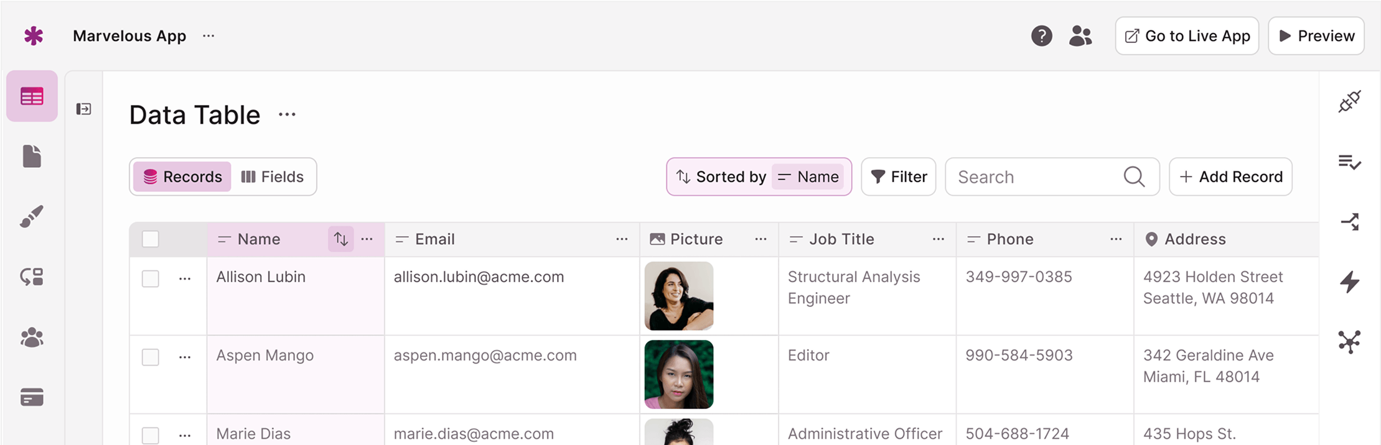Check the checkbox on Allison Lubin's row
1381x445 pixels.
[150, 279]
